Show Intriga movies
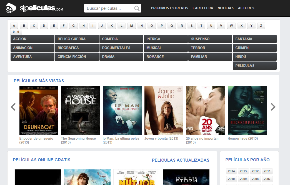The image size is (290, 185). click(x=166, y=39)
